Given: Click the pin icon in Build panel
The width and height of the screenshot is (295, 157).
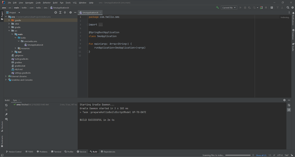Looking at the screenshot, I should coord(6,114).
